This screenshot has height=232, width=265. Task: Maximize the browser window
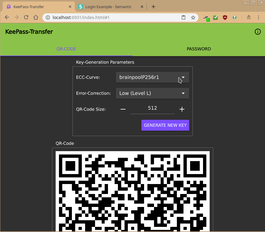[x=254, y=2]
